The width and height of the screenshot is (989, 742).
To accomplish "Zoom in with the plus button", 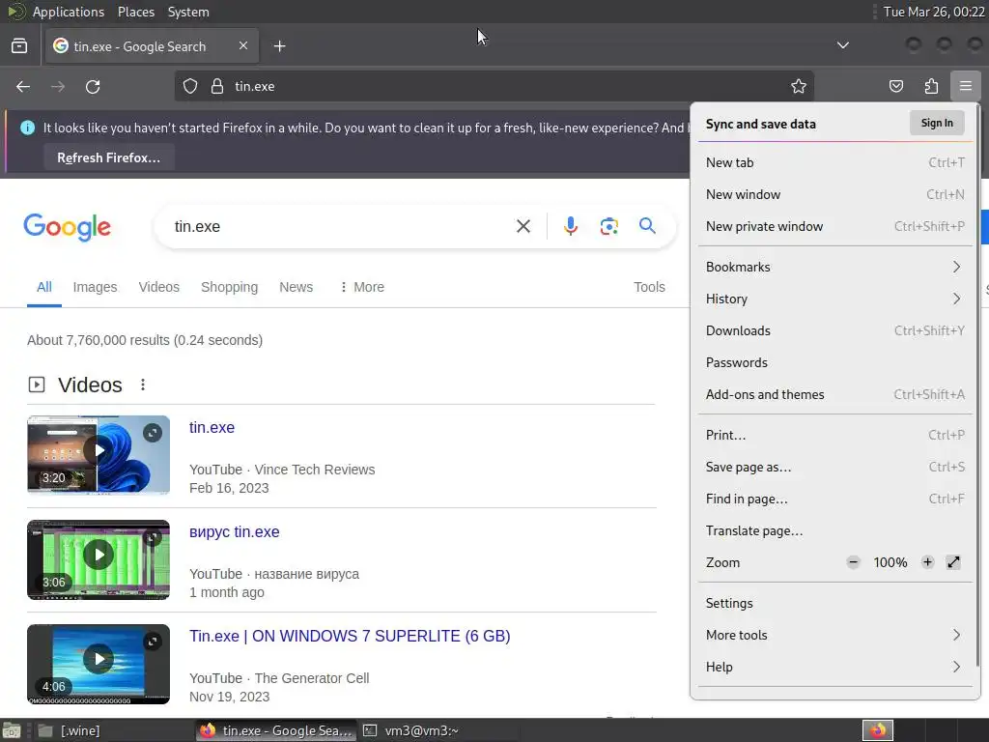I will point(927,562).
